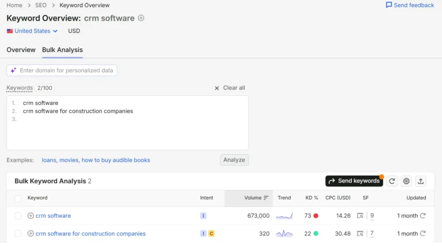
Task: Open SEO breadcrumb link
Action: click(41, 5)
